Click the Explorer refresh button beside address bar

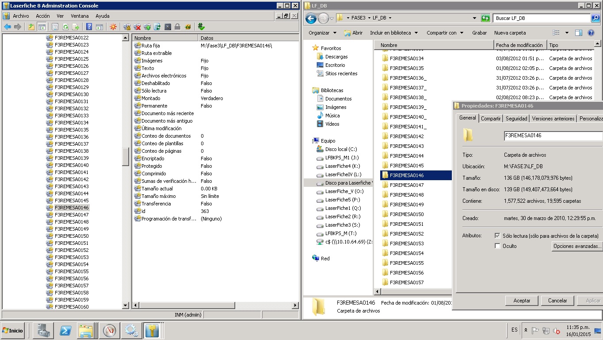coord(485,18)
